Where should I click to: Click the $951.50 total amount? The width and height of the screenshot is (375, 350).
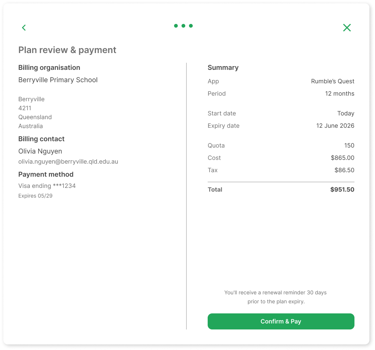pyautogui.click(x=342, y=190)
